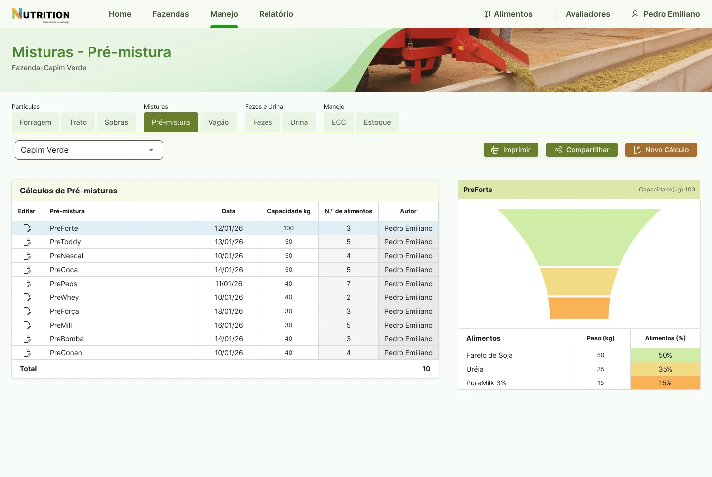Click the date 18/01/26 in the table

(x=229, y=311)
